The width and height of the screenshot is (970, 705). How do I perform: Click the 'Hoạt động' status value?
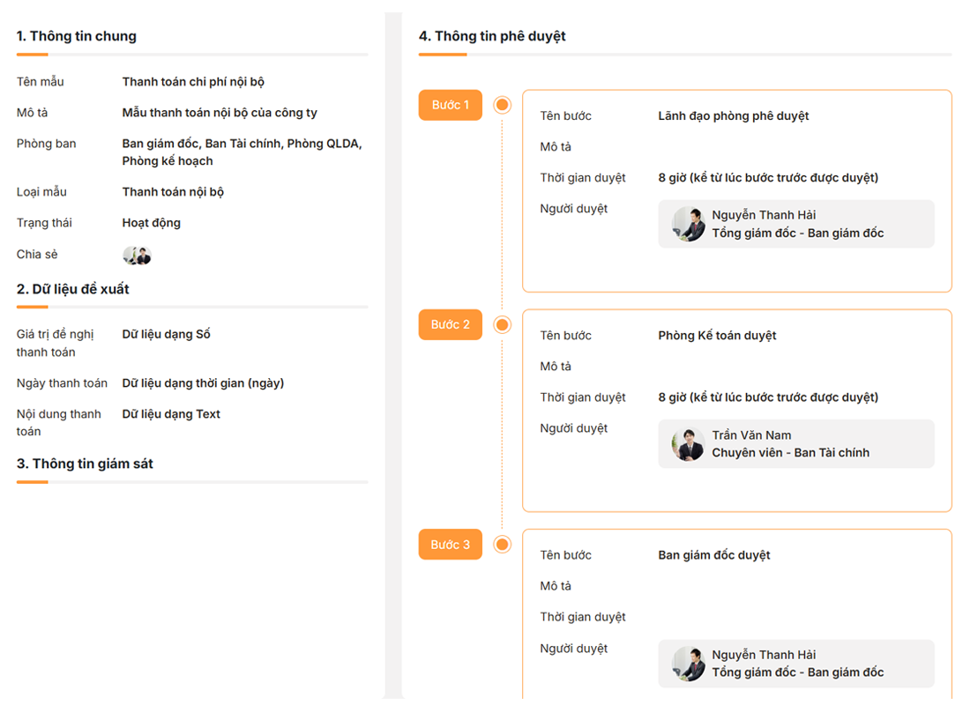[151, 223]
